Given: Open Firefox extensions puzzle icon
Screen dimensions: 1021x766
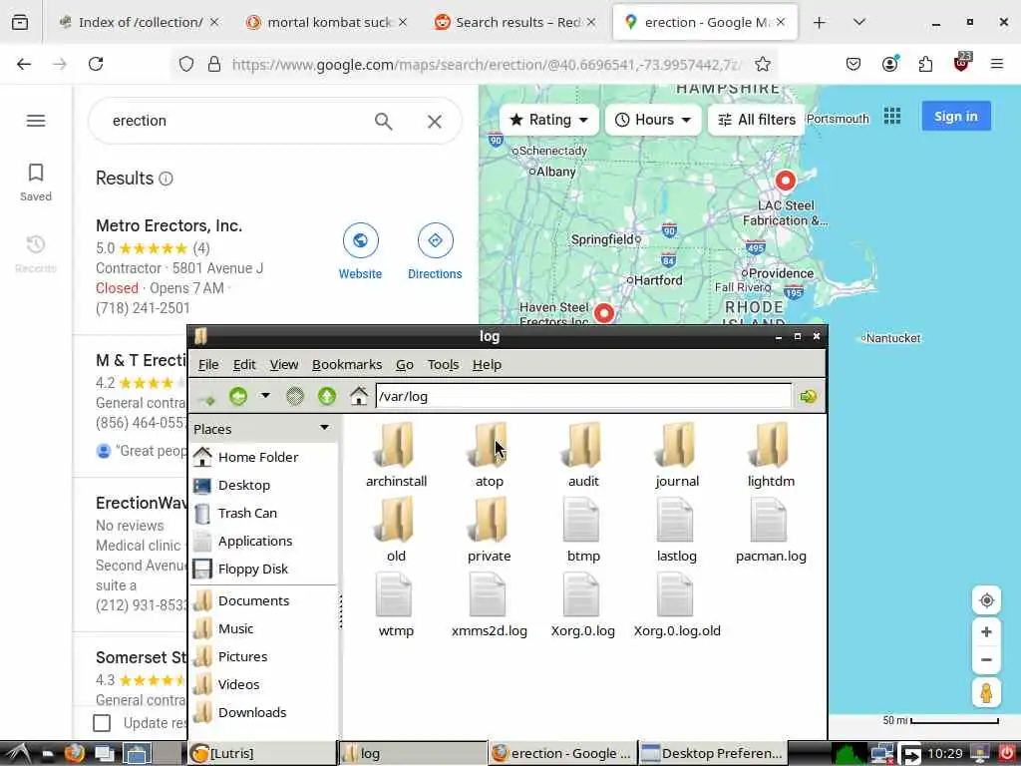Looking at the screenshot, I should click(925, 64).
